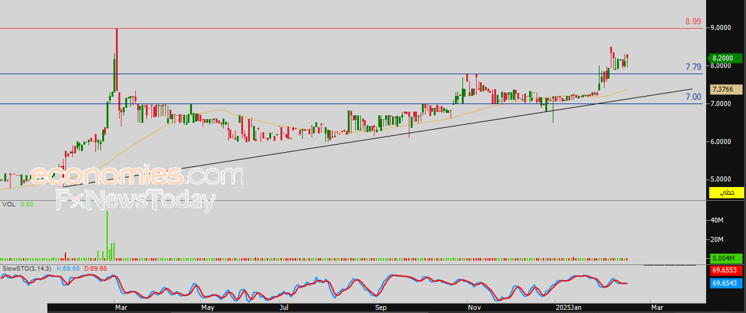Select the 6.0000 price axis value
This screenshot has height=313, width=746.
721,142
